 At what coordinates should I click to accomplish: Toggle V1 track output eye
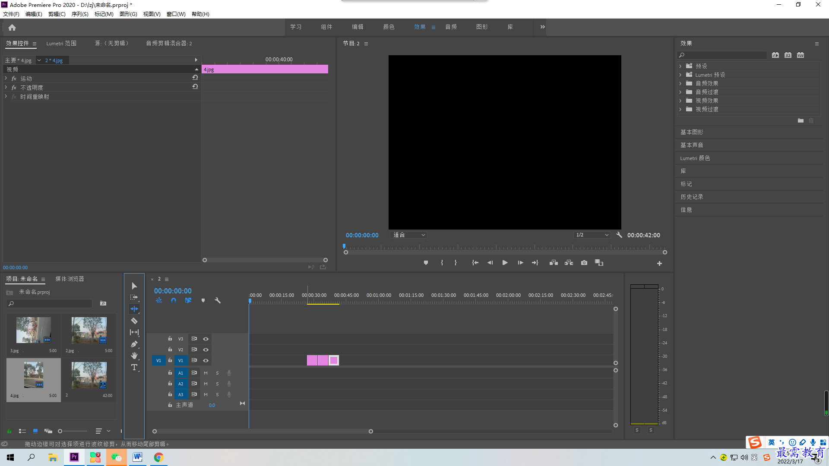click(206, 361)
